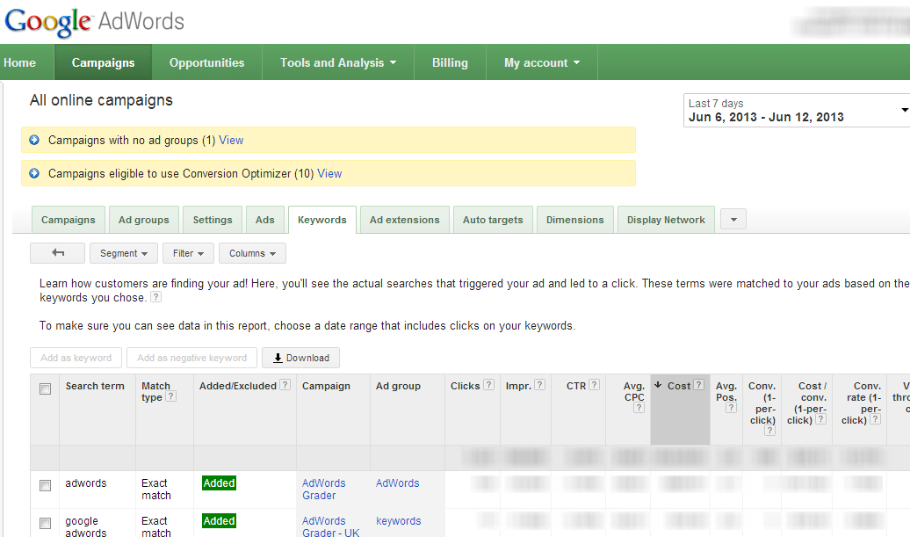Check the checkbox for the adwords search term

coord(46,483)
